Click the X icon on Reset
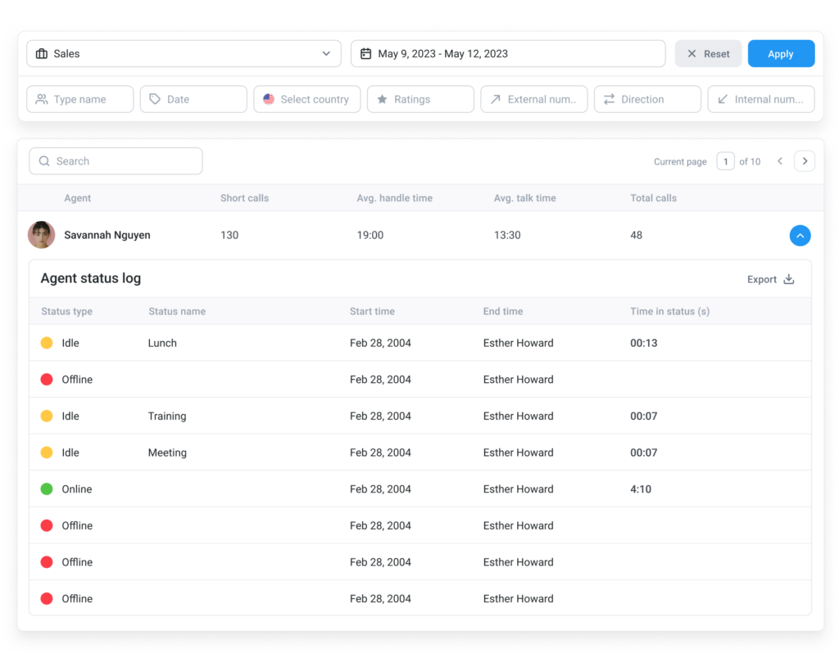 click(x=692, y=53)
